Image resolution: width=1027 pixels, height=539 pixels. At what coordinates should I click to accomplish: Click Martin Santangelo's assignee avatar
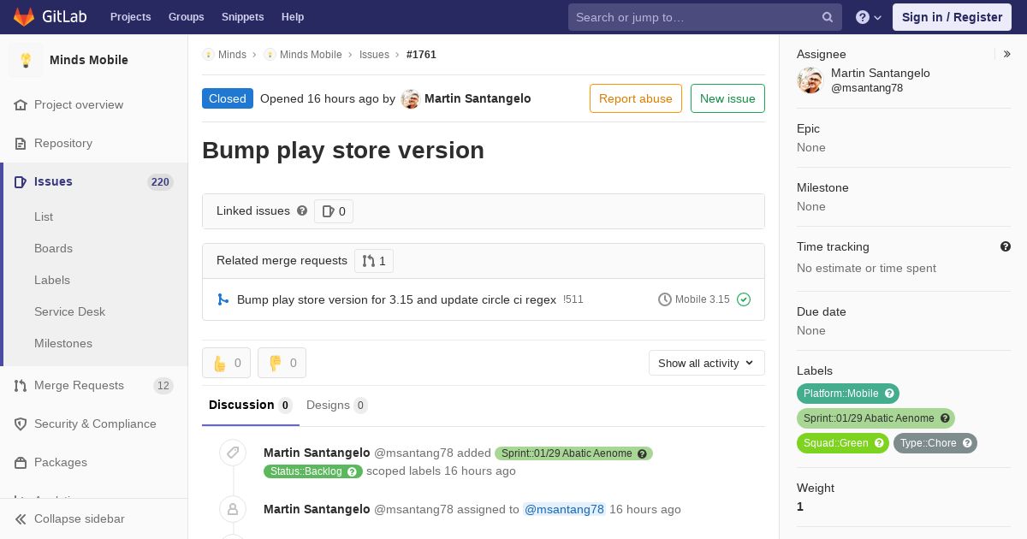click(810, 80)
